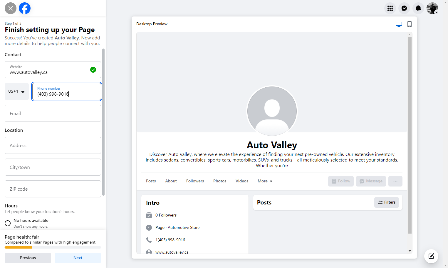Click the www.autovalley.ca link in Intro

click(x=172, y=252)
